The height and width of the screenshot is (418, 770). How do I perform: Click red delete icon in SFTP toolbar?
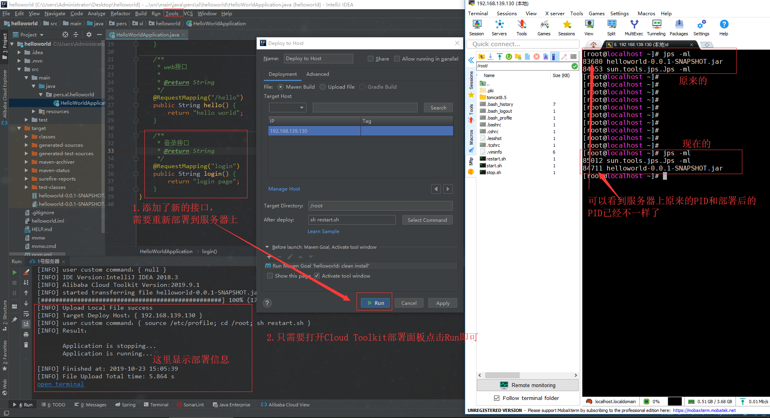[x=537, y=57]
